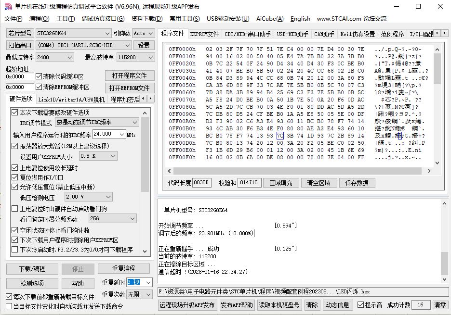Click the 成功计数 count input field
This screenshot has width=451, height=315.
(x=422, y=305)
